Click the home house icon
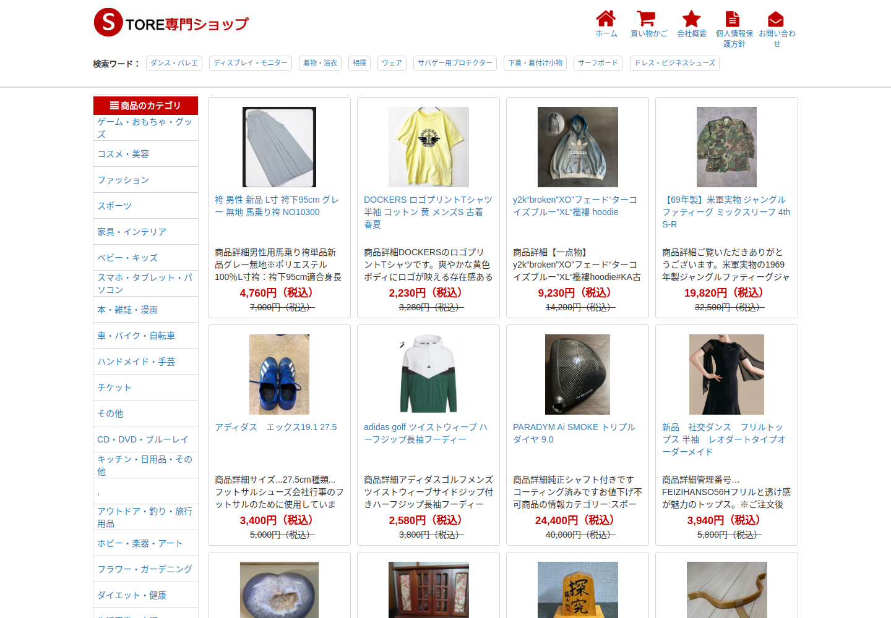891x618 pixels. pyautogui.click(x=606, y=19)
